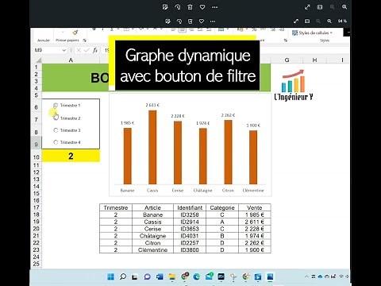Click the yellow cell showing 2

(71, 156)
